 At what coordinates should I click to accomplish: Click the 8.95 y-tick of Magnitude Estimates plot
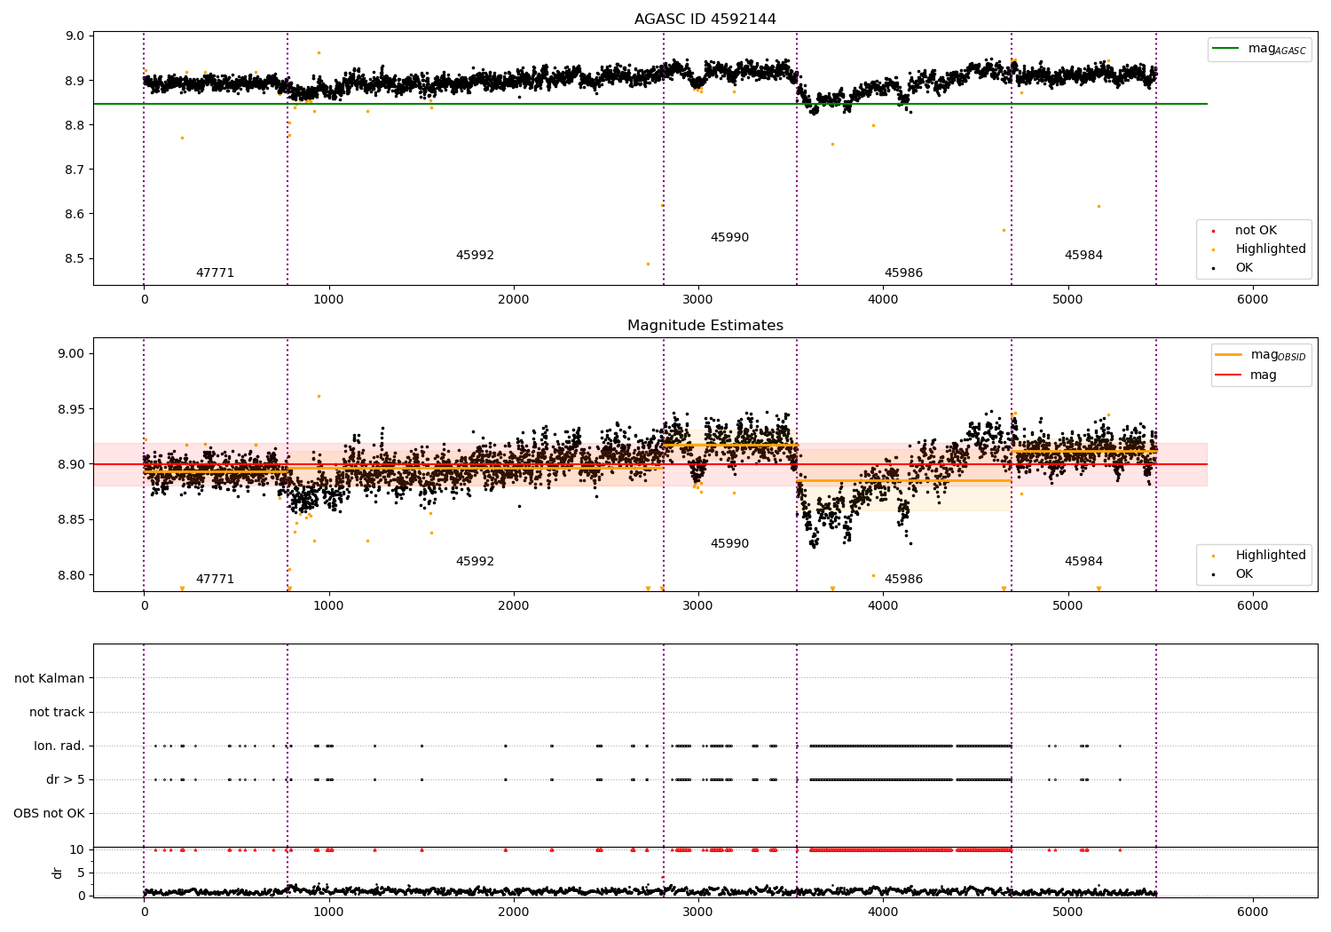click(73, 409)
